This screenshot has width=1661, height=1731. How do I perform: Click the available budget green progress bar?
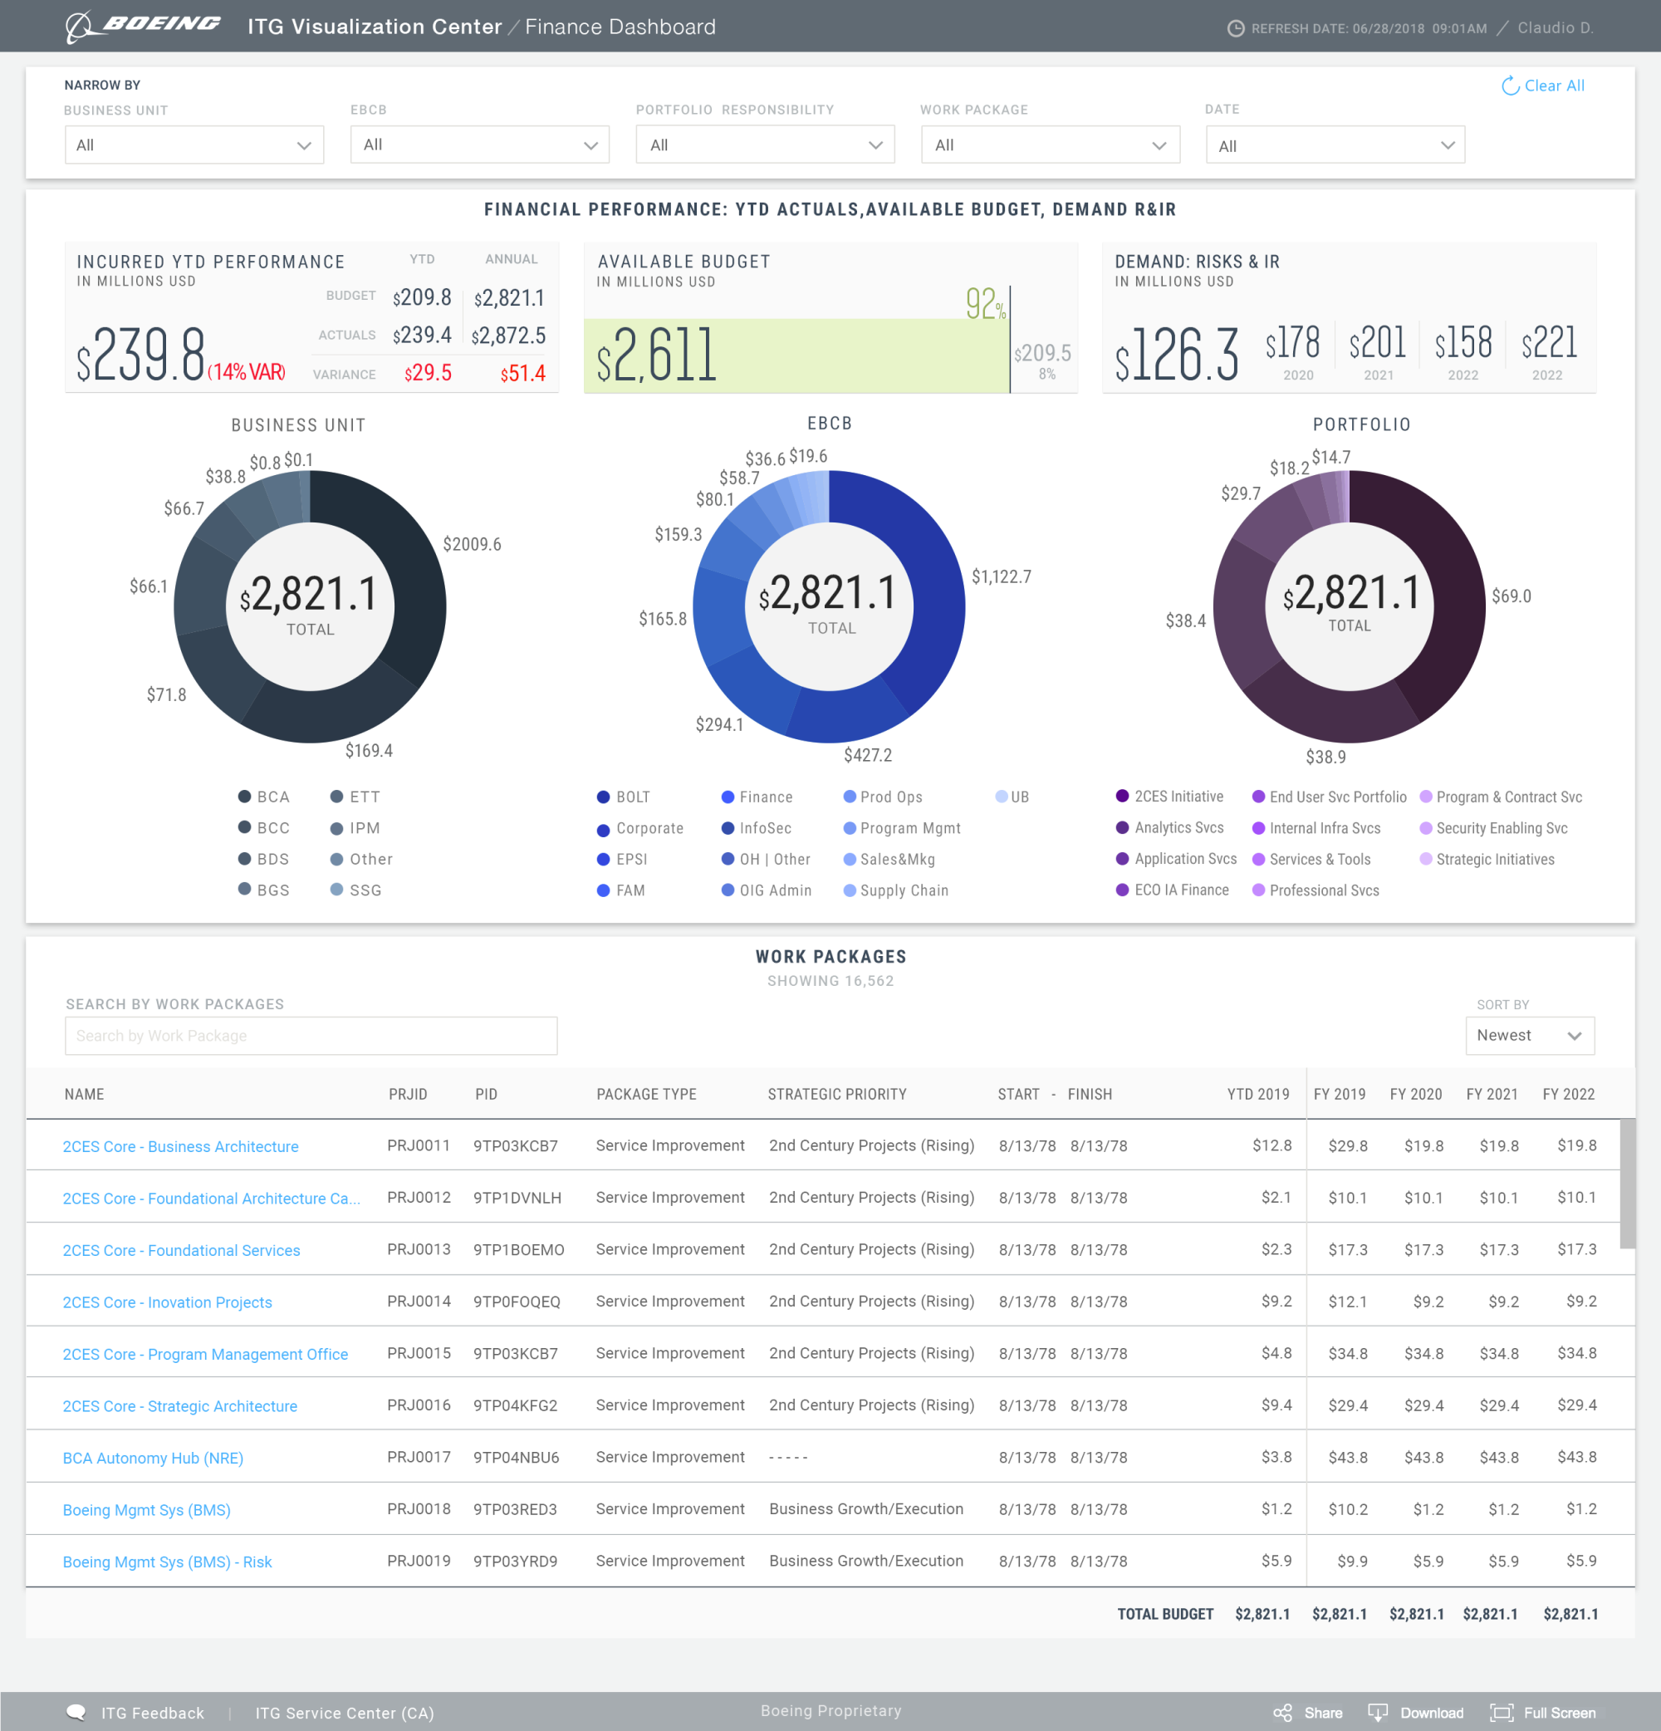point(796,356)
